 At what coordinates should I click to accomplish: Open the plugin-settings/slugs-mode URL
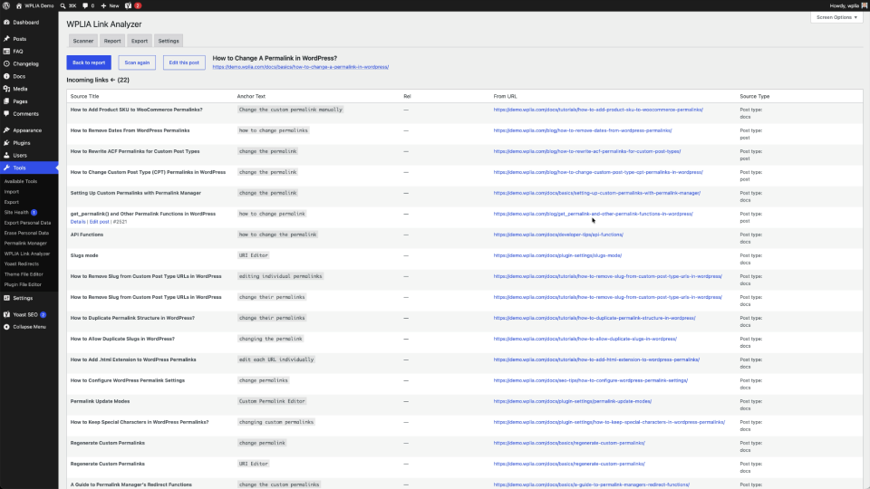click(557, 255)
